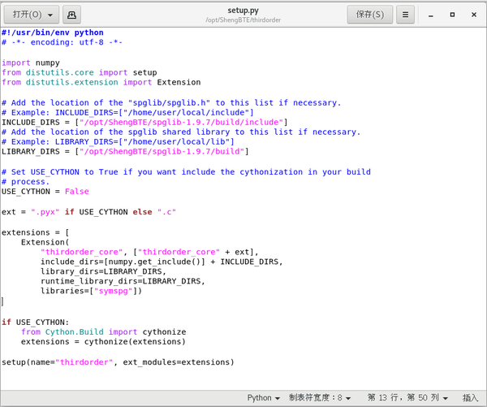This screenshot has width=487, height=407.
Task: Open the hamburger menu icon
Action: pyautogui.click(x=405, y=15)
